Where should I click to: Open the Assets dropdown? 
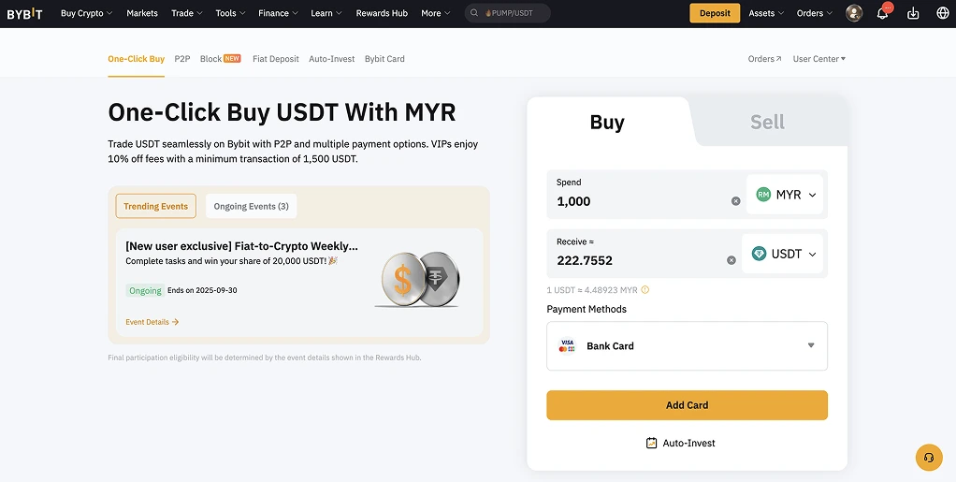[x=766, y=13]
